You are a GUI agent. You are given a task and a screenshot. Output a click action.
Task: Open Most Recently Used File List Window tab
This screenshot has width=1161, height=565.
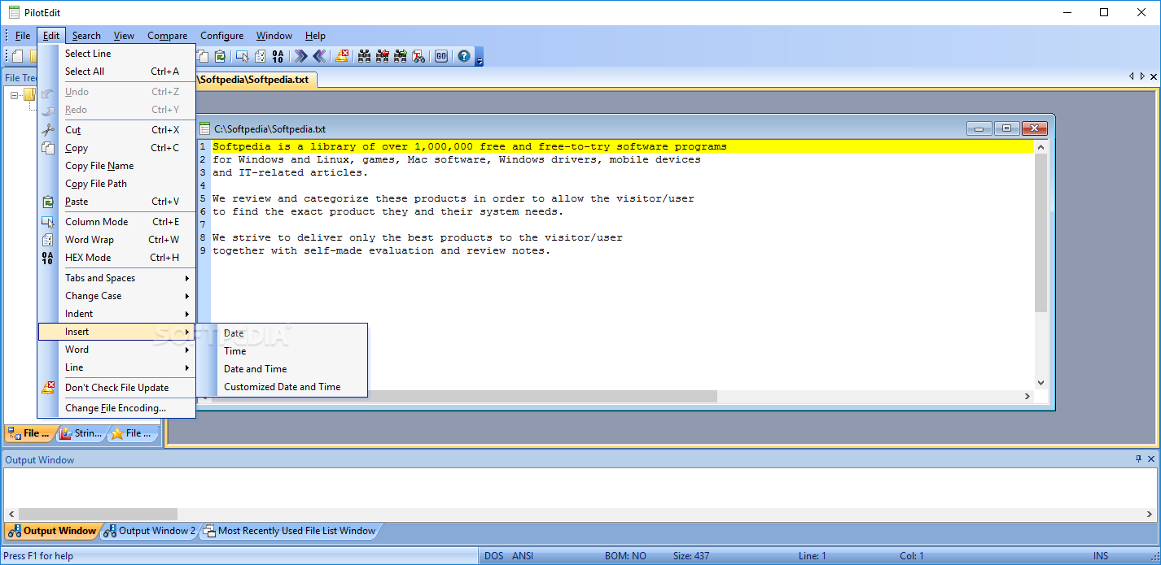click(x=290, y=531)
